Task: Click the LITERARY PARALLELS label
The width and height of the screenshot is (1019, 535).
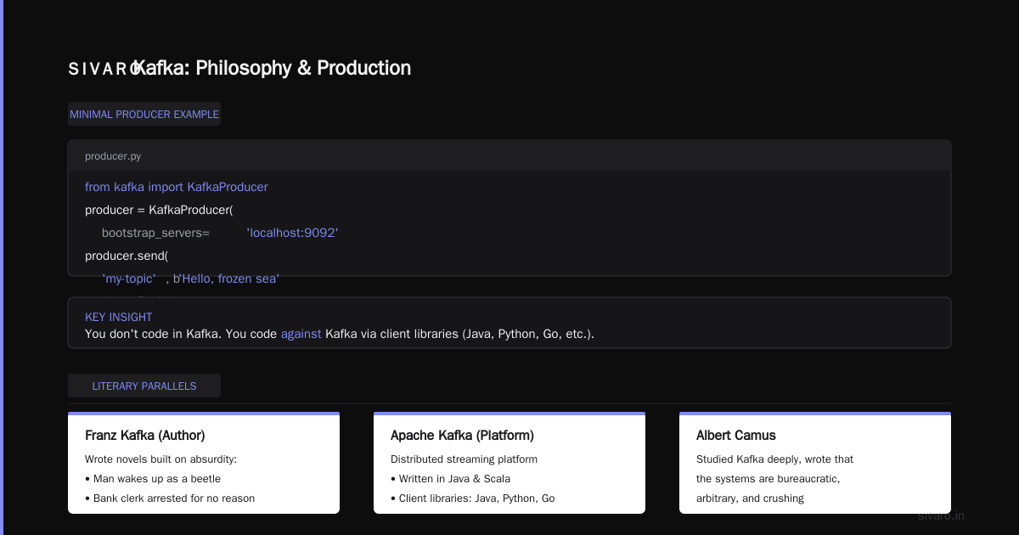Action: (144, 386)
